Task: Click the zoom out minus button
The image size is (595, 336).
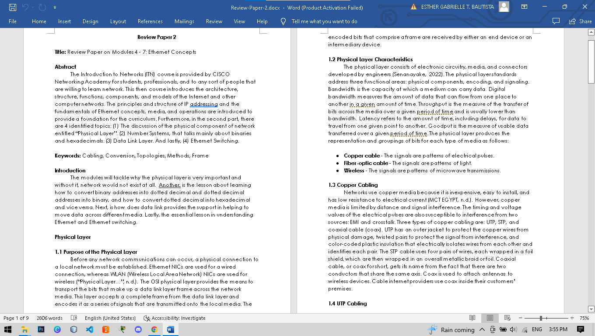Action: pos(520,318)
